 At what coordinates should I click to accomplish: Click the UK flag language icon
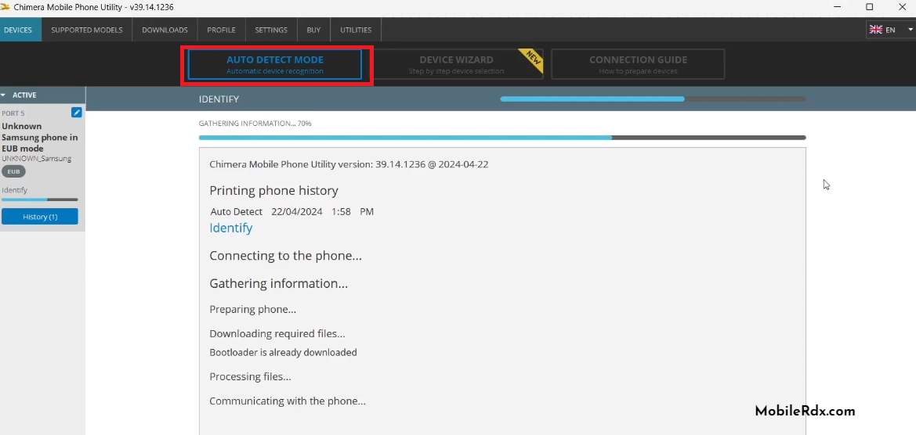click(x=876, y=30)
